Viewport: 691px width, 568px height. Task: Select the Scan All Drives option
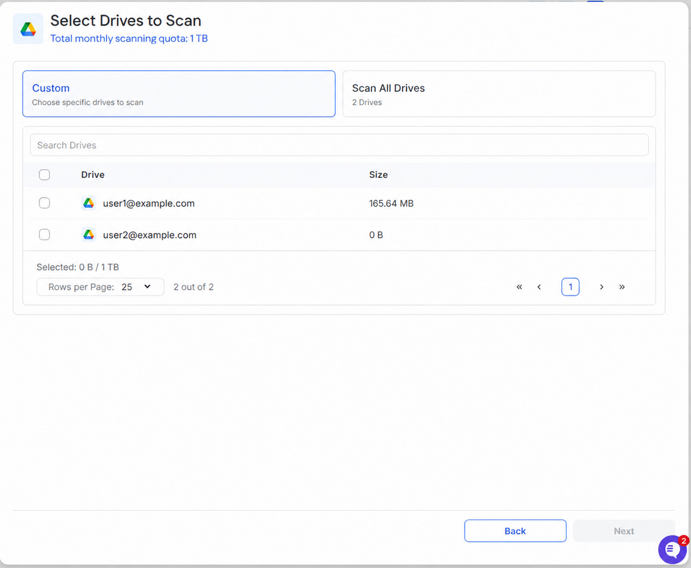(499, 94)
